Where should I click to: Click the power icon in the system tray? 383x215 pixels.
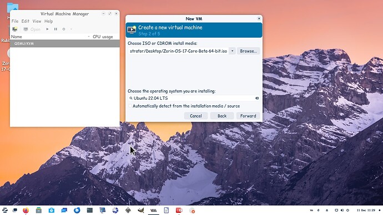pyautogui.click(x=347, y=210)
